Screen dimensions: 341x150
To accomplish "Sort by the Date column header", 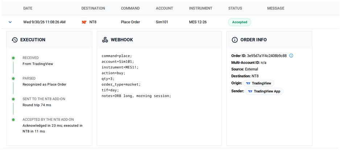I will 28,8.
